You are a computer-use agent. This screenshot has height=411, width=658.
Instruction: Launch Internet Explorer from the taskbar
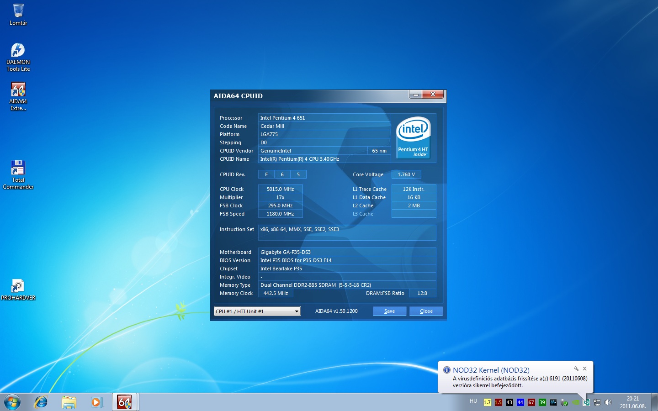pos(41,402)
